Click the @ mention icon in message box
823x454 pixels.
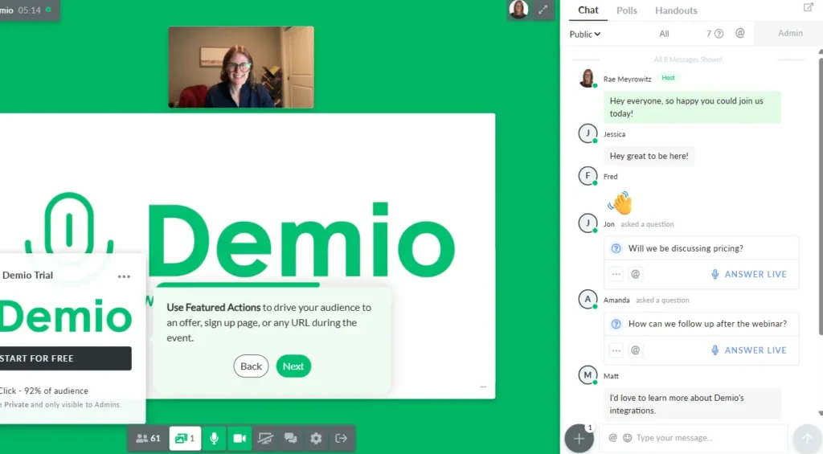click(x=612, y=438)
